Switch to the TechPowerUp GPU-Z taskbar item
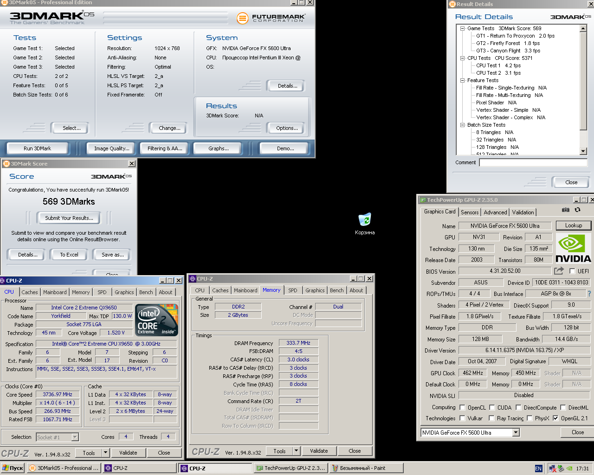 (290, 468)
